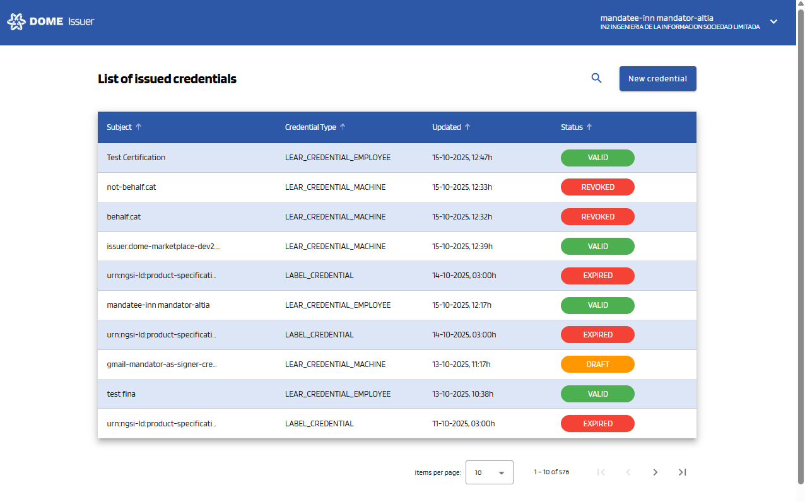Screen dimensions: 805x502
Task: Open the behalf.cat subject entry
Action: [124, 217]
